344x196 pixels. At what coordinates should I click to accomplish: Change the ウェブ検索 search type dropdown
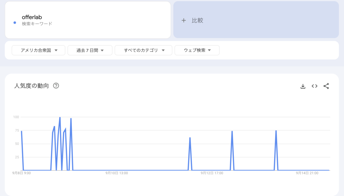(x=197, y=50)
